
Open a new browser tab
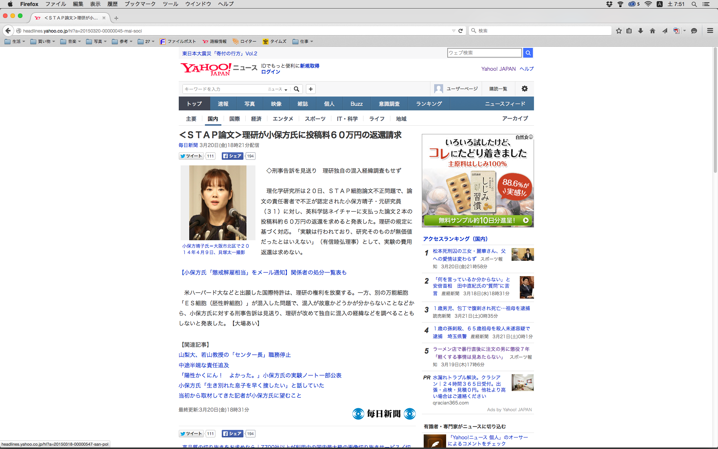pyautogui.click(x=116, y=18)
